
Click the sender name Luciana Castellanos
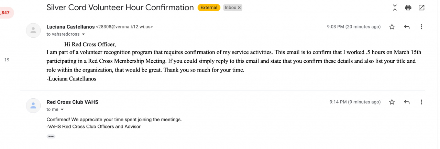click(x=70, y=27)
